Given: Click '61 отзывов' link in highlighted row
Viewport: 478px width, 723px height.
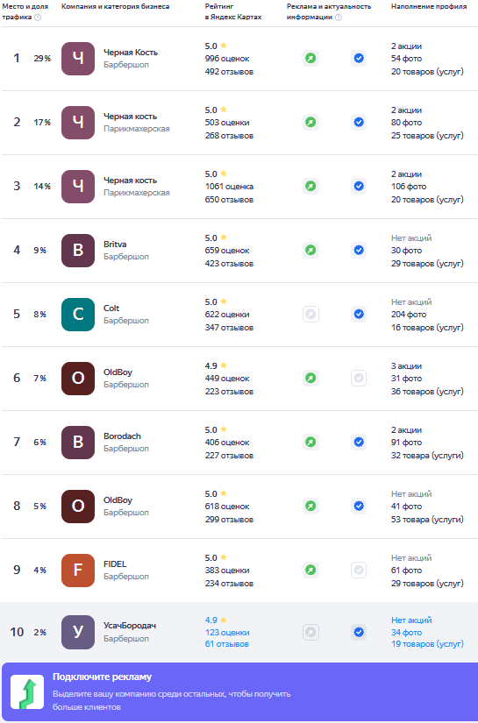Looking at the screenshot, I should (x=227, y=644).
